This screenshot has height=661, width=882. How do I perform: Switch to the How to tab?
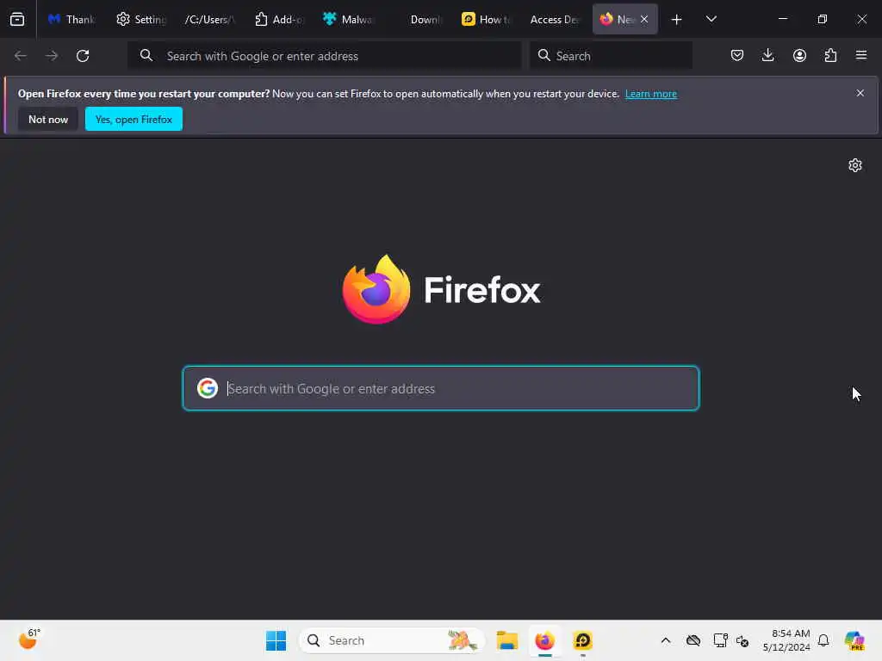(x=488, y=19)
